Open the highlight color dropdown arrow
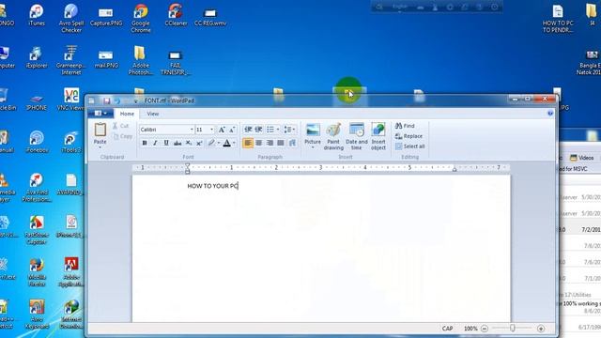Image resolution: width=601 pixels, height=338 pixels. tap(219, 143)
